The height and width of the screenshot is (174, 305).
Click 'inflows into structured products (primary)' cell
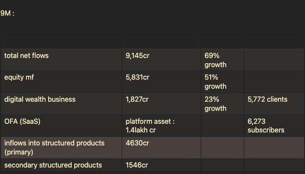coord(61,148)
